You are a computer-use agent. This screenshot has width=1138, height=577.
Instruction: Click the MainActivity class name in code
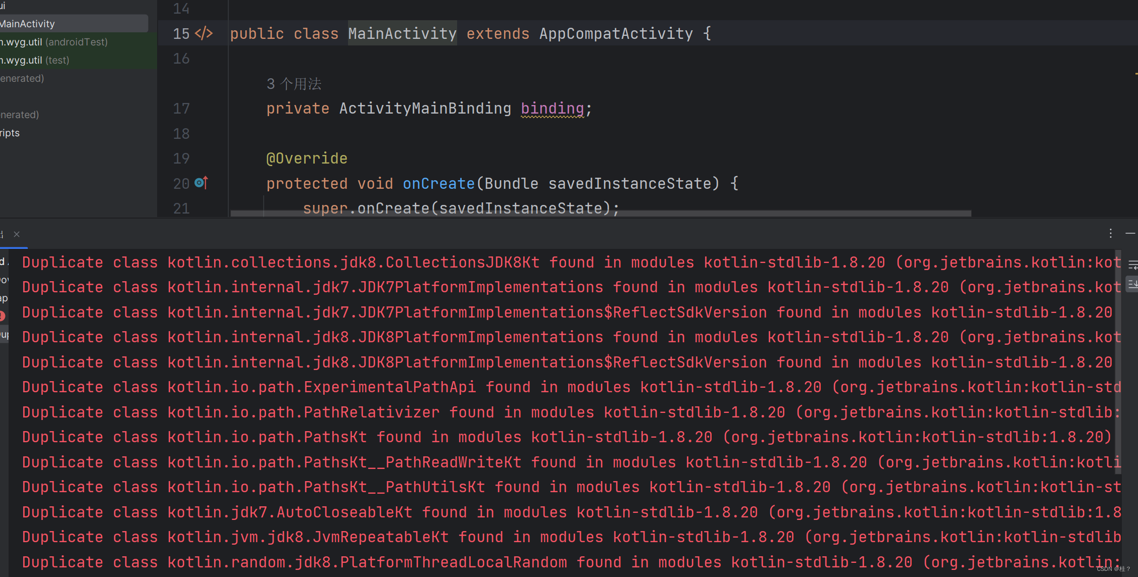pos(403,33)
